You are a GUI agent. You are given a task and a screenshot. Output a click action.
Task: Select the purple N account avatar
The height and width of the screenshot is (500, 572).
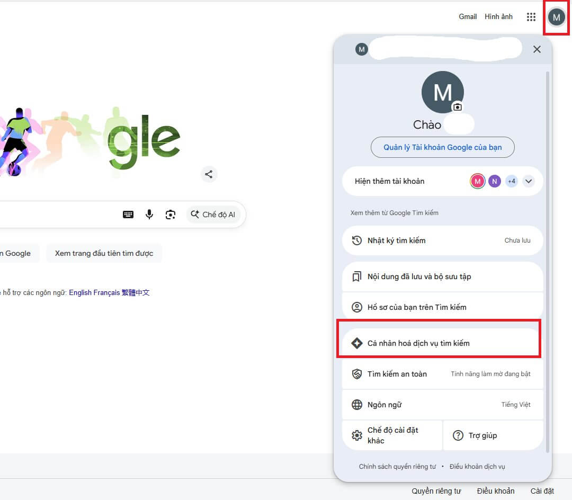pos(495,181)
